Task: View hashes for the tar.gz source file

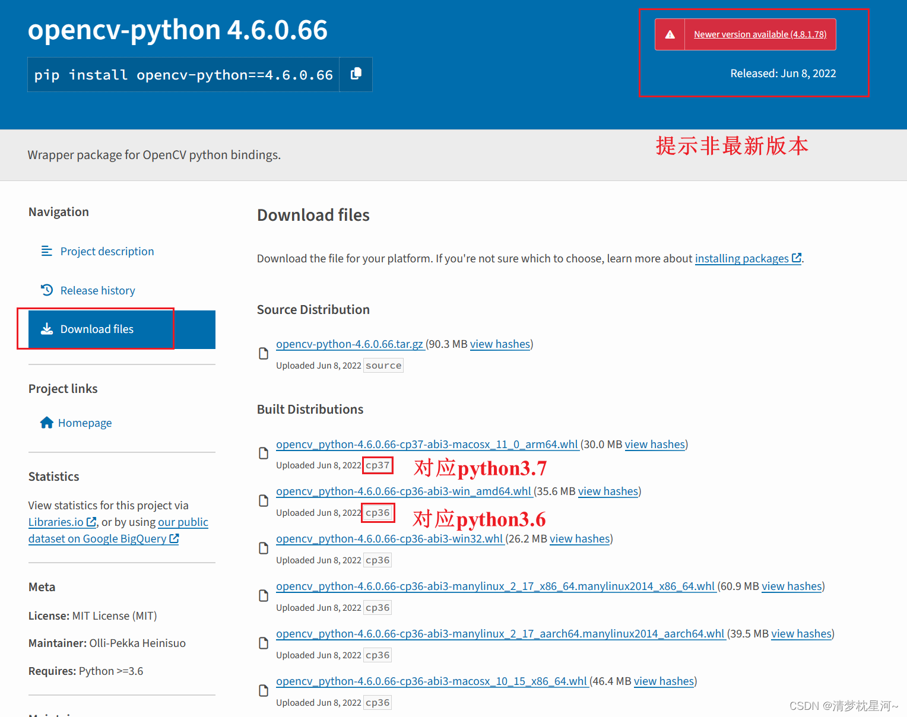Action: click(x=500, y=344)
